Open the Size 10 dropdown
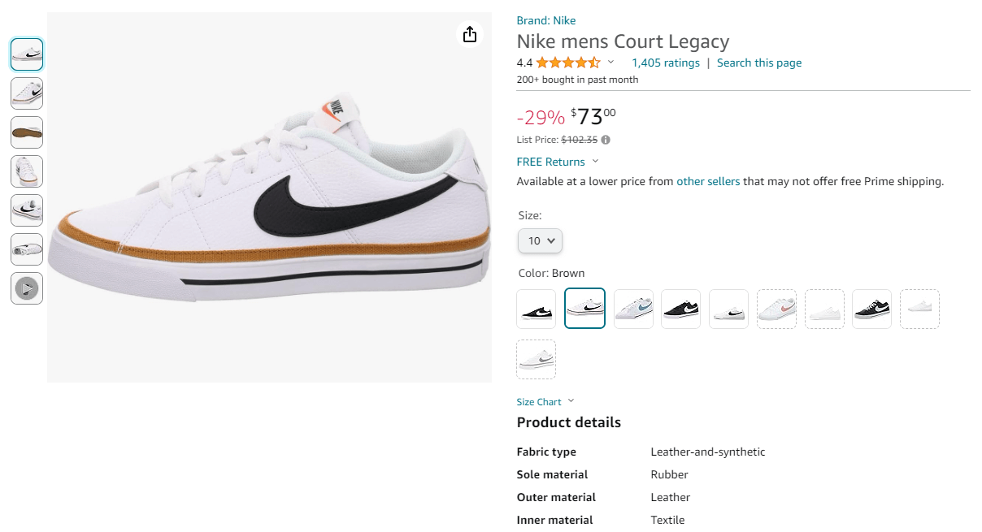The width and height of the screenshot is (982, 532). 540,240
